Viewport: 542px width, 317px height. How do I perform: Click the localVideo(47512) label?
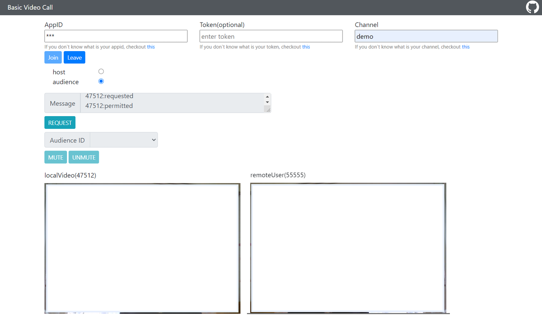(70, 175)
